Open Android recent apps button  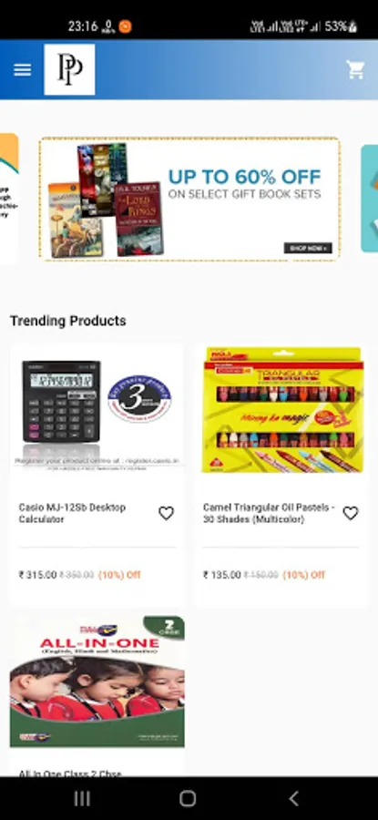(82, 798)
